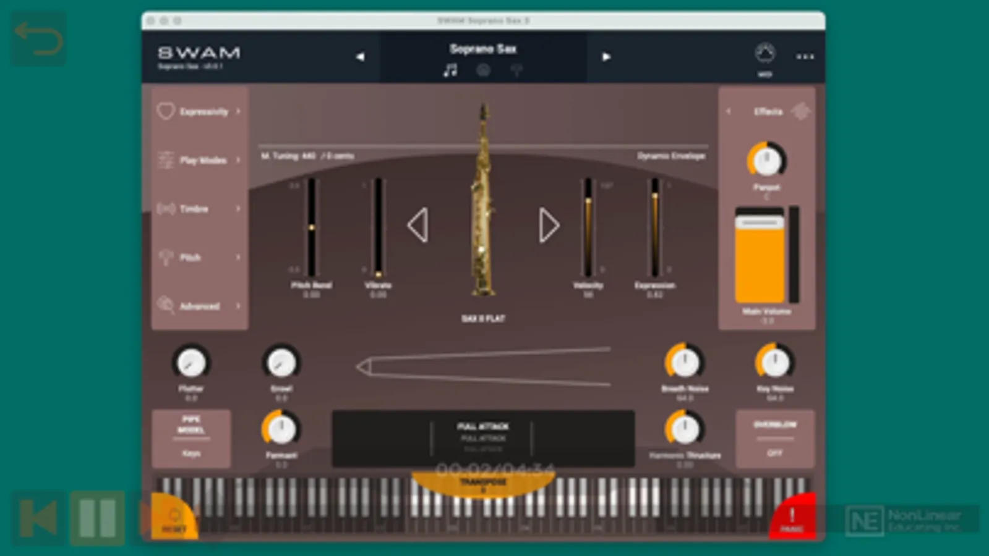Select the music-note icon under Soprano Sax

450,70
